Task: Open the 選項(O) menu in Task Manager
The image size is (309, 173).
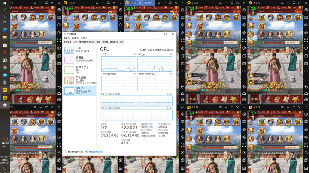Action: [75, 38]
